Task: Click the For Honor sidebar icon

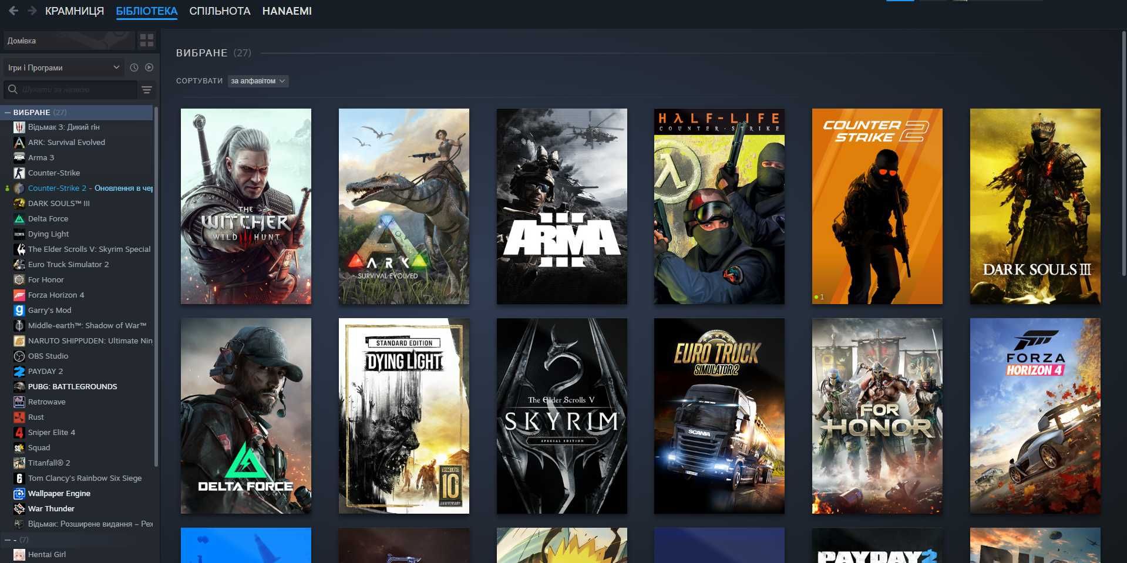Action: [19, 279]
